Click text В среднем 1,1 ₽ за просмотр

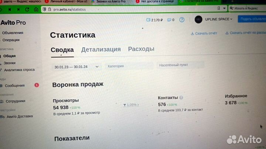(76, 113)
